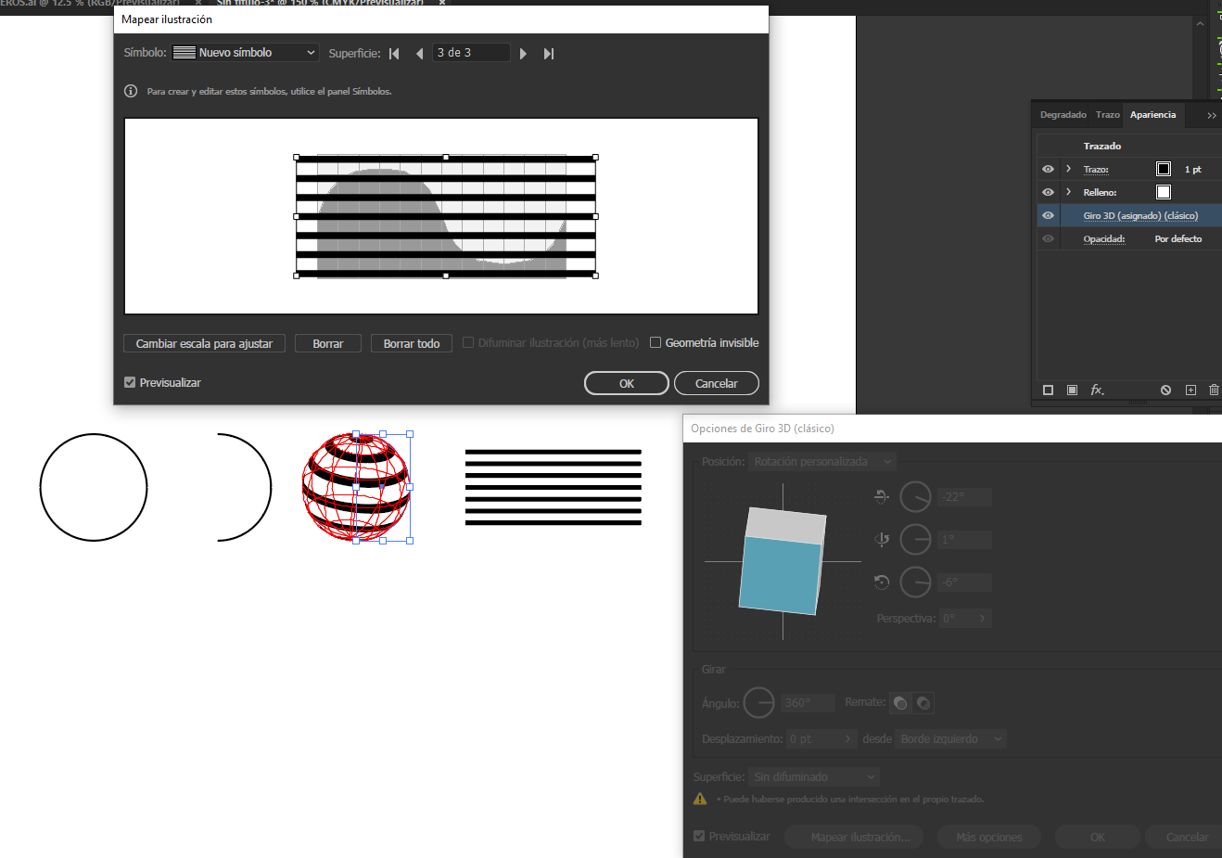Switch to the Degradado tab
Screen dimensions: 1222x858
pyautogui.click(x=1063, y=115)
